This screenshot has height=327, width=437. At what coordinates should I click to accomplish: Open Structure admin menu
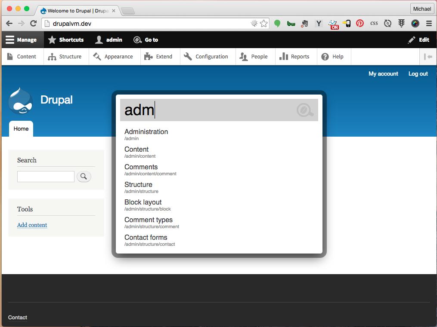point(66,57)
